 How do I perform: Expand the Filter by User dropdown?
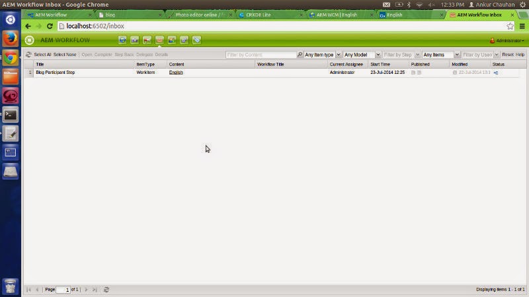497,55
